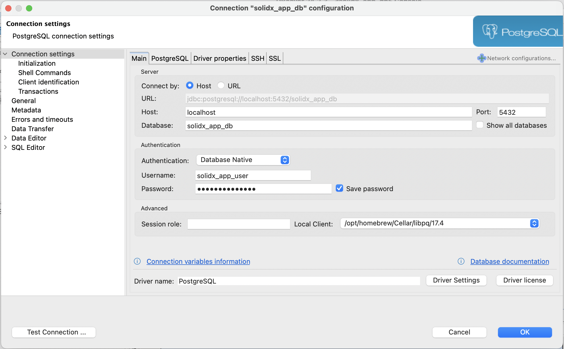The image size is (564, 349).
Task: Collapse the Connection settings tree node
Action: pyautogui.click(x=5, y=54)
